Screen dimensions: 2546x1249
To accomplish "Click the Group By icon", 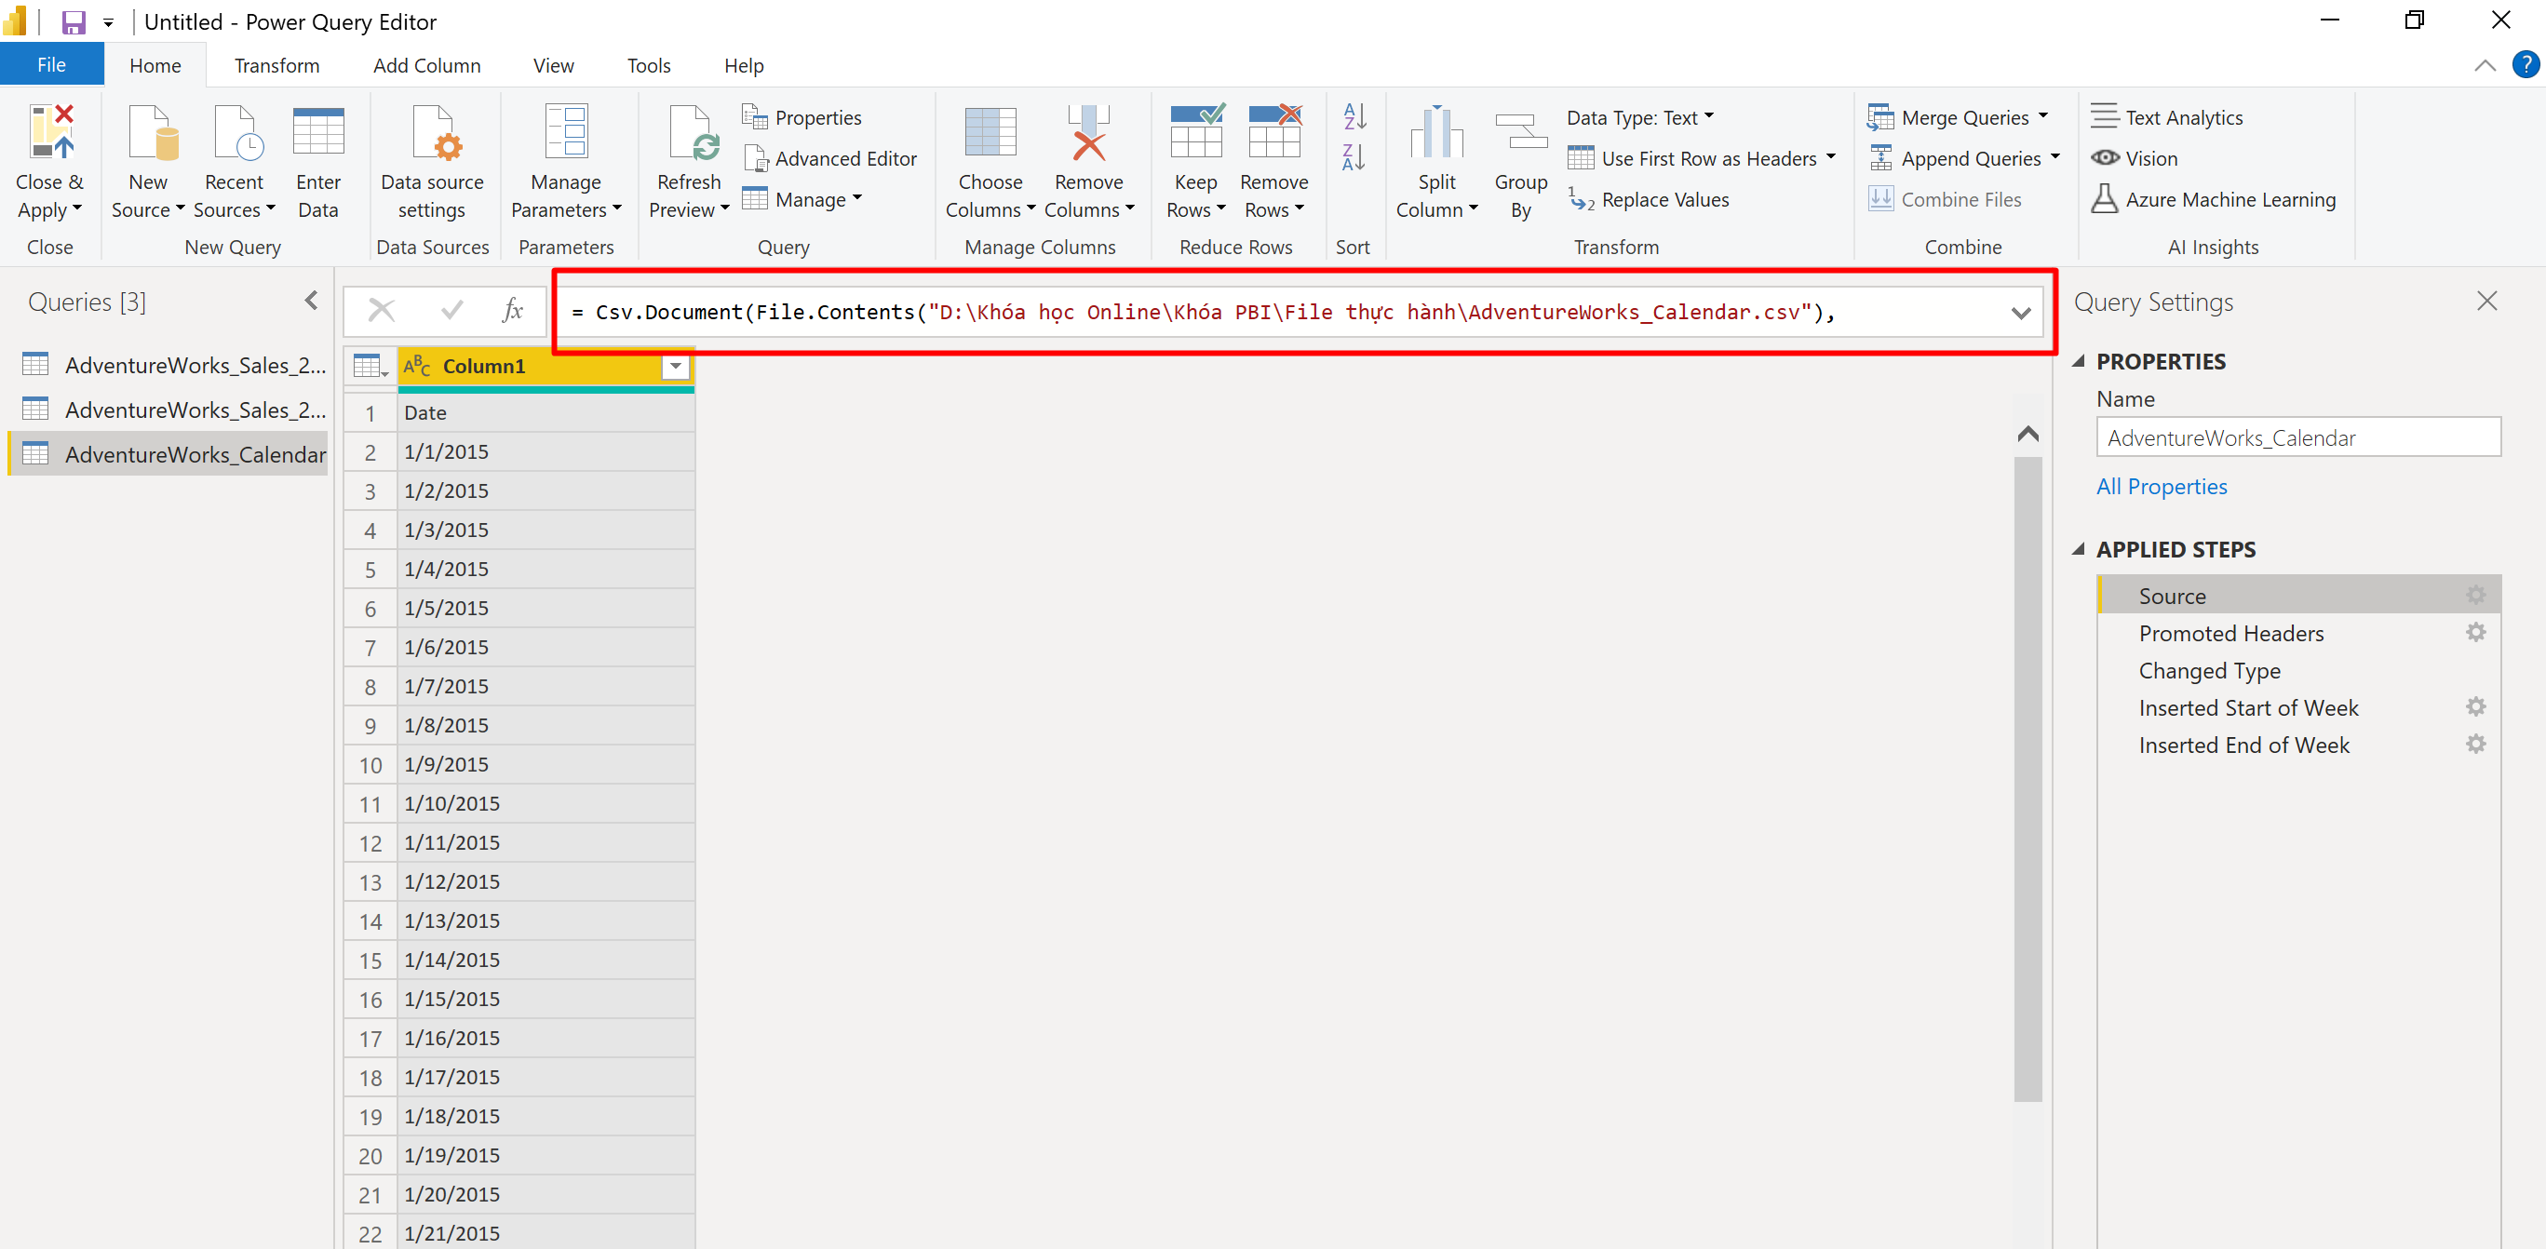I will tap(1521, 132).
